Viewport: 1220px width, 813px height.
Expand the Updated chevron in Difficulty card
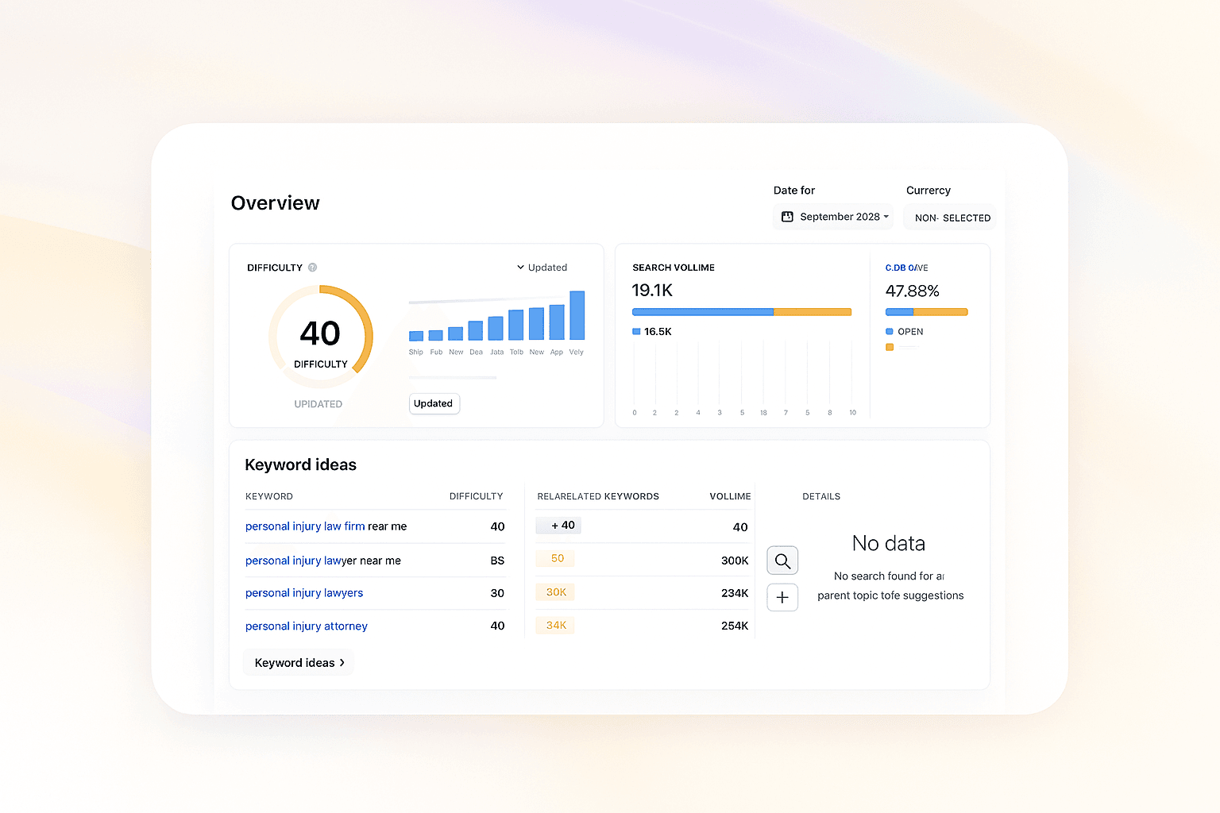pyautogui.click(x=520, y=268)
